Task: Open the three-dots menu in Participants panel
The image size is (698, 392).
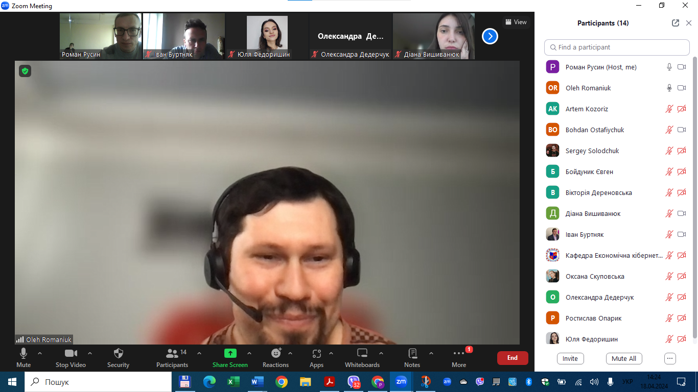Action: (670, 358)
